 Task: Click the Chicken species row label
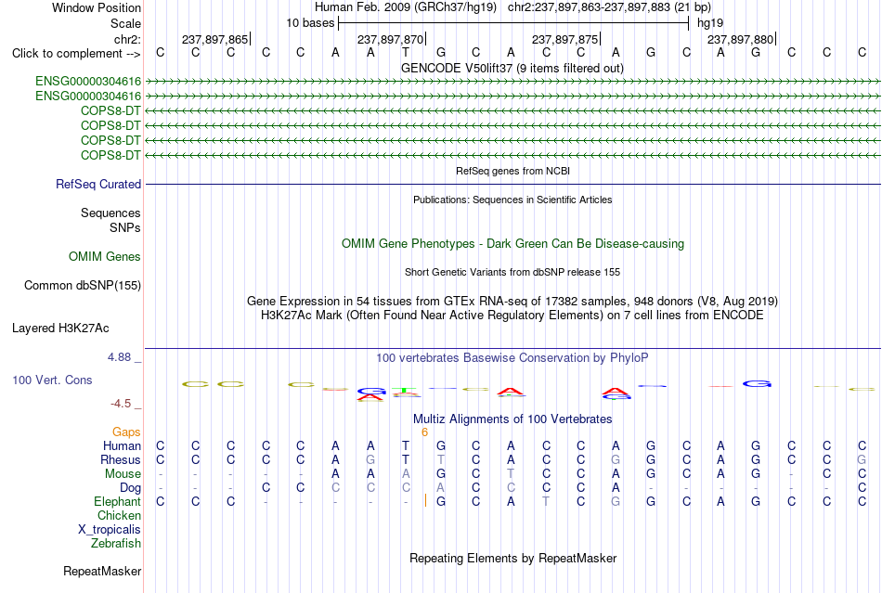coord(119,516)
